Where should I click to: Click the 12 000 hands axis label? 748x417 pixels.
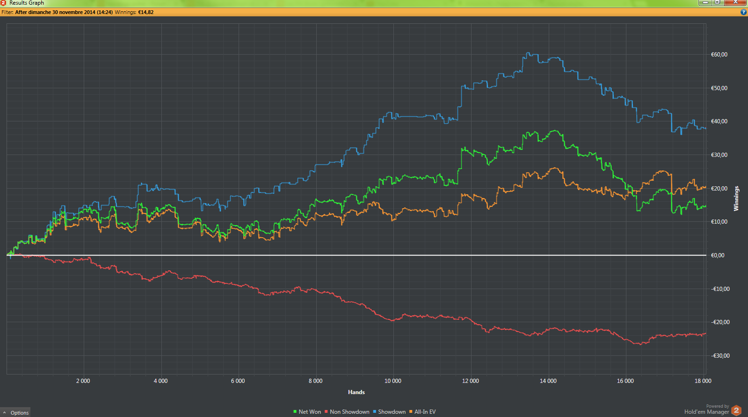[x=471, y=381]
